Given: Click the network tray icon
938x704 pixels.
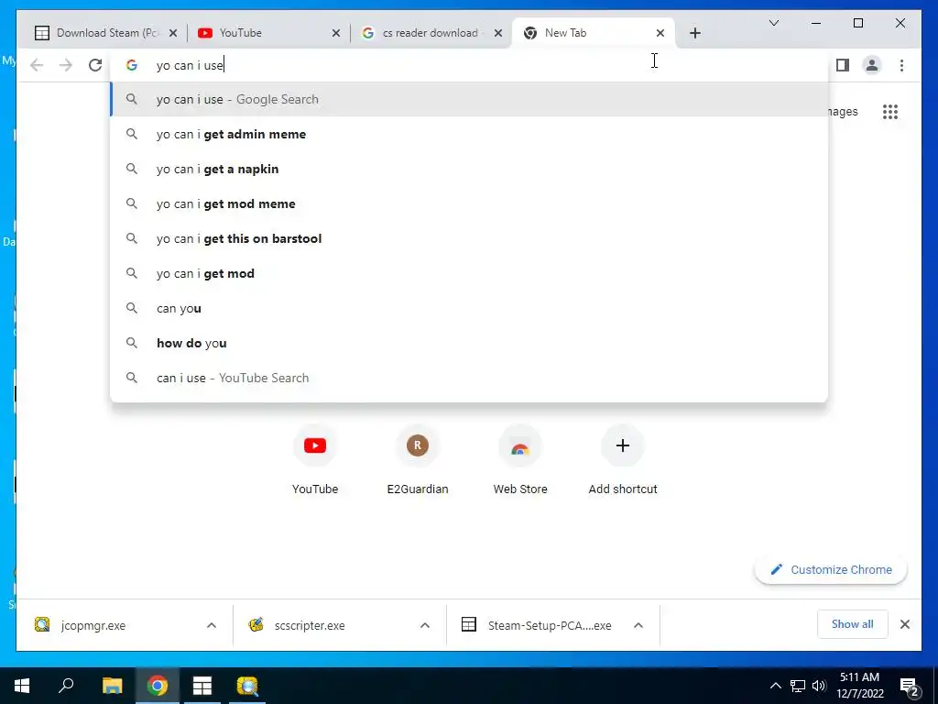Looking at the screenshot, I should 798,686.
